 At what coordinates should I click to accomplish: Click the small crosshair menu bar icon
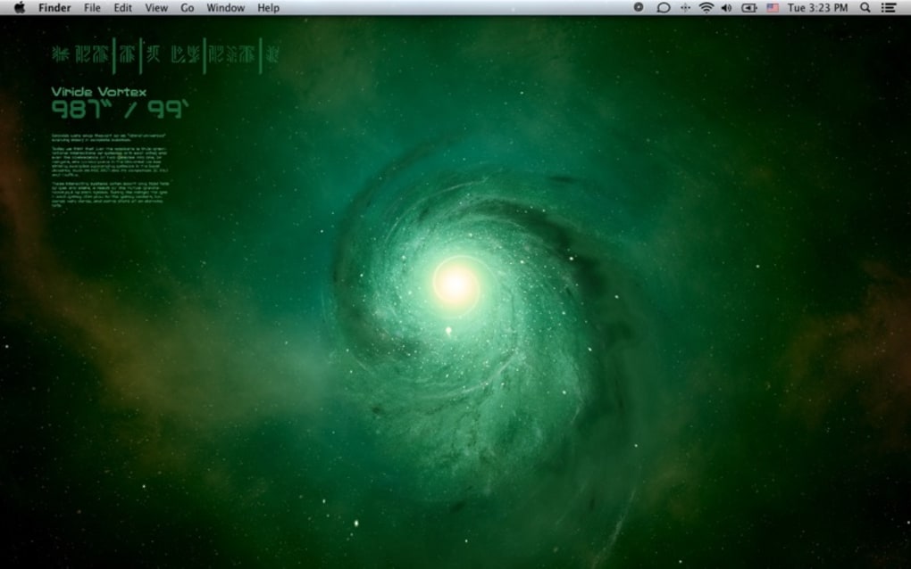pyautogui.click(x=685, y=7)
